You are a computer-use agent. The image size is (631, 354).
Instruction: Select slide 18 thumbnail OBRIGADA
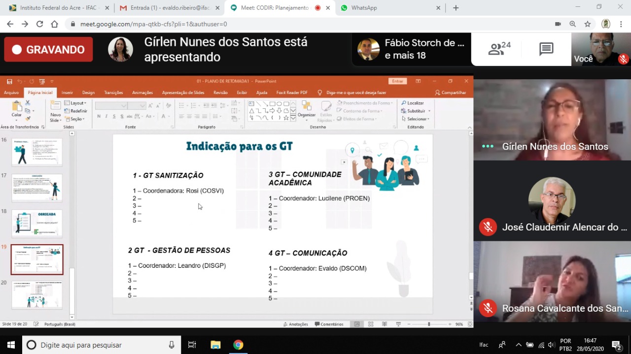(37, 224)
